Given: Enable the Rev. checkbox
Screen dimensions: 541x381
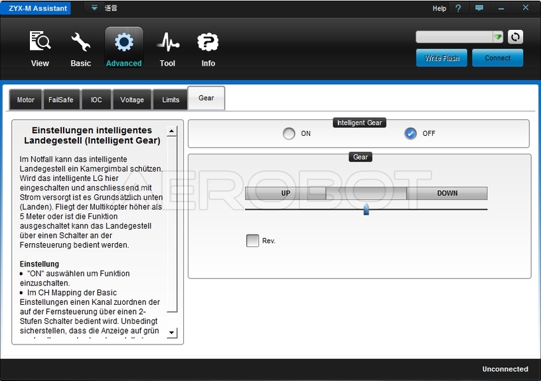Looking at the screenshot, I should 252,241.
